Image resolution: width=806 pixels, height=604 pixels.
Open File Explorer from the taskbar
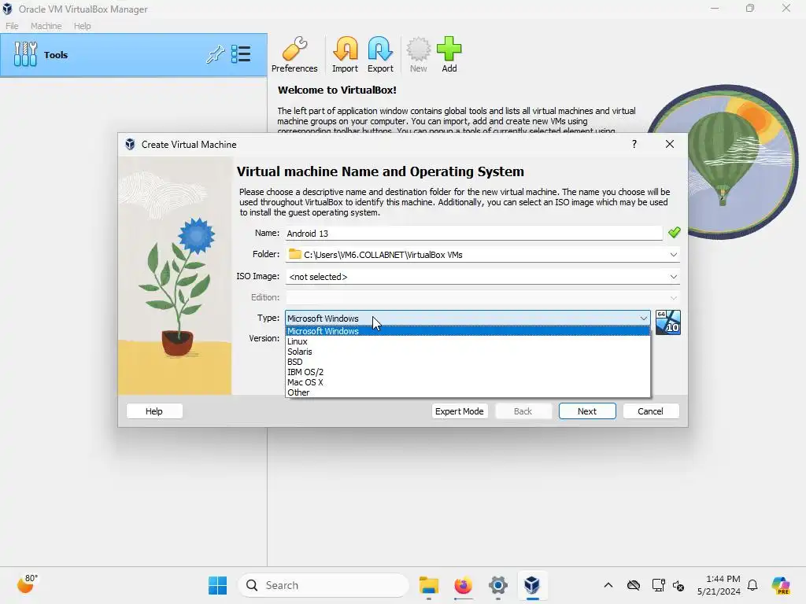pyautogui.click(x=429, y=585)
